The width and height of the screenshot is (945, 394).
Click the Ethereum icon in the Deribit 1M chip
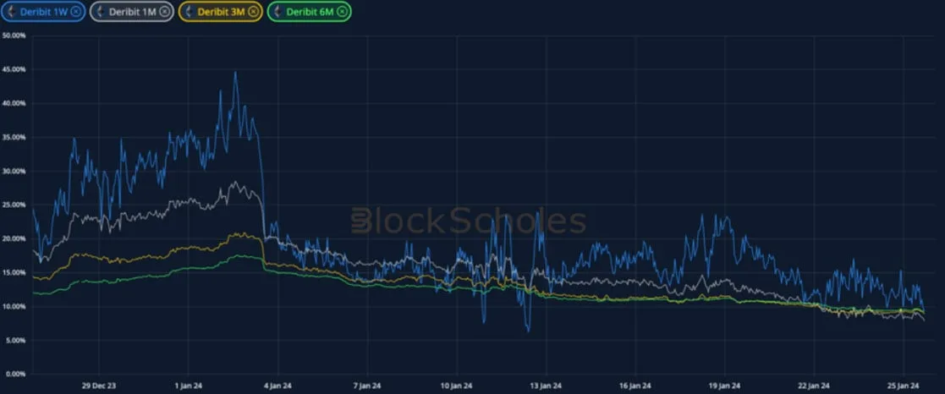coord(100,11)
